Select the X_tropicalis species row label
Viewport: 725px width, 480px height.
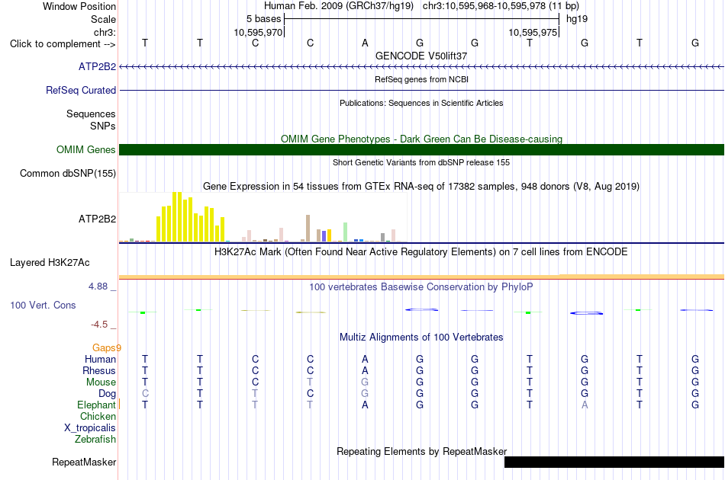coord(90,428)
